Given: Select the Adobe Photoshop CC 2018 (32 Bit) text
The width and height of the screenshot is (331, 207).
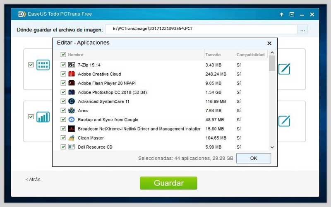Looking at the screenshot, I should 112,92.
